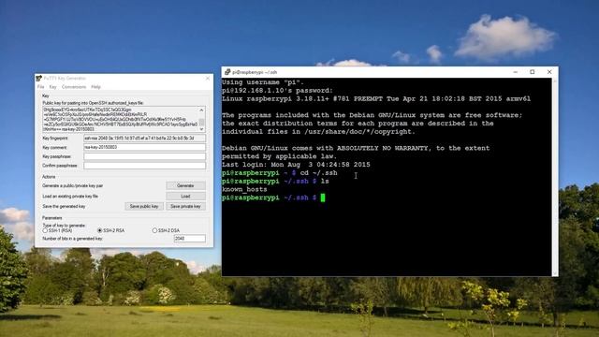Click 'Generate a public/private key pair' label
This screenshot has height=337, width=599.
73,185
